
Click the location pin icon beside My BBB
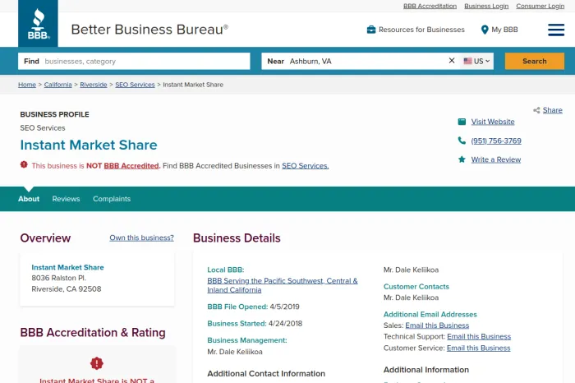(x=485, y=30)
